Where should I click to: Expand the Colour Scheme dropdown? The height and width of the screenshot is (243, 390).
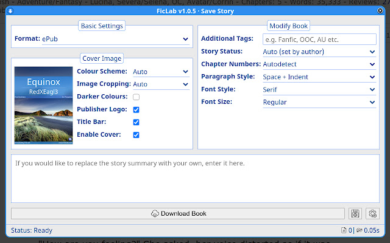click(161, 72)
